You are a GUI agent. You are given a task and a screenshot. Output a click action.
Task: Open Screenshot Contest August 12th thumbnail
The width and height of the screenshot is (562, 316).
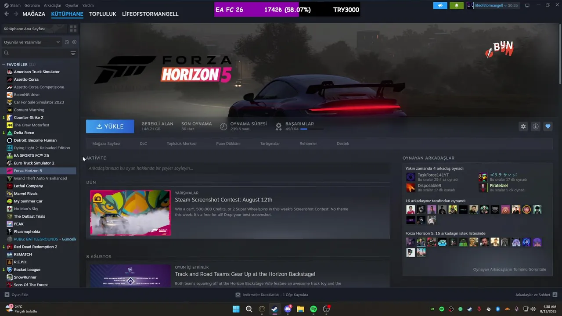pyautogui.click(x=130, y=213)
